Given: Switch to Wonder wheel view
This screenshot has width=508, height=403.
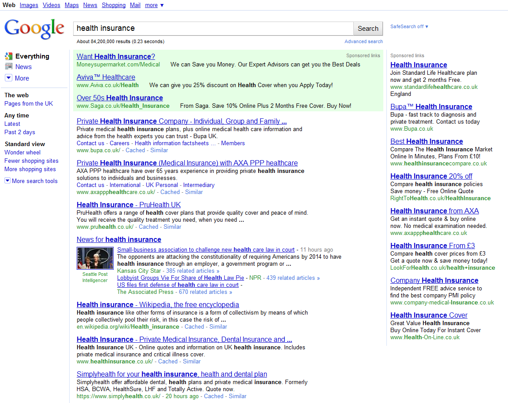Looking at the screenshot, I should point(22,152).
